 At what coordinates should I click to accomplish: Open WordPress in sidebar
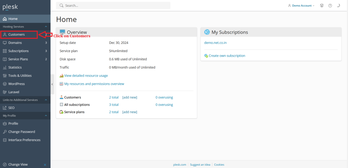coord(25,84)
